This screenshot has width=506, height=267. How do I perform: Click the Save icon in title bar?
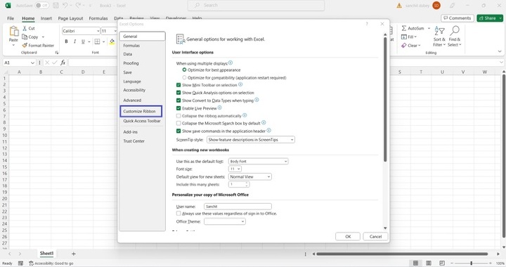(x=56, y=6)
